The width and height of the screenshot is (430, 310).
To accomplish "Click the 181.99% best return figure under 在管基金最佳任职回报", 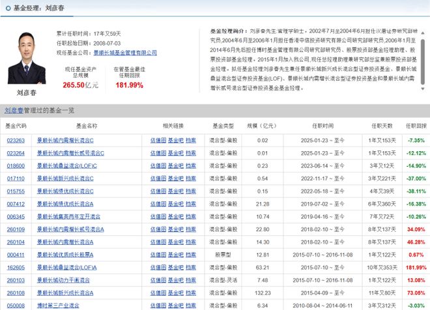I will point(130,85).
